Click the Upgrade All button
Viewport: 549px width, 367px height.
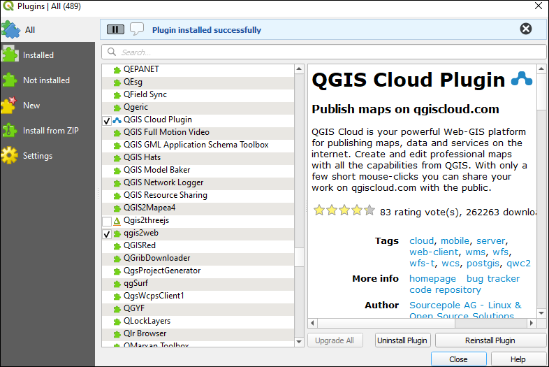(x=335, y=340)
